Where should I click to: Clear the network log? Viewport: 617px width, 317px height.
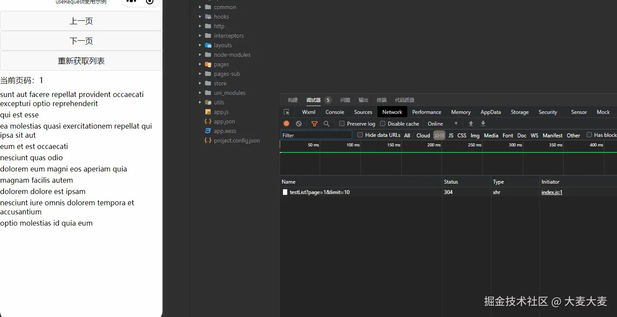coord(299,123)
